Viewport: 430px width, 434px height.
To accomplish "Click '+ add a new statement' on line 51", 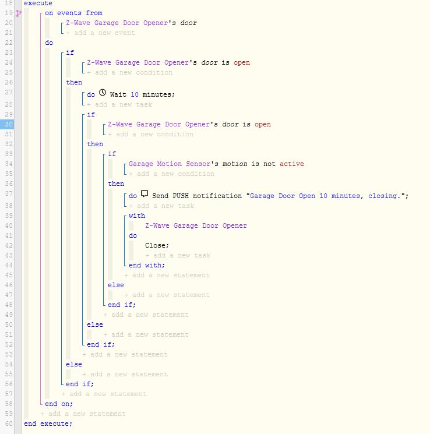I will click(146, 334).
